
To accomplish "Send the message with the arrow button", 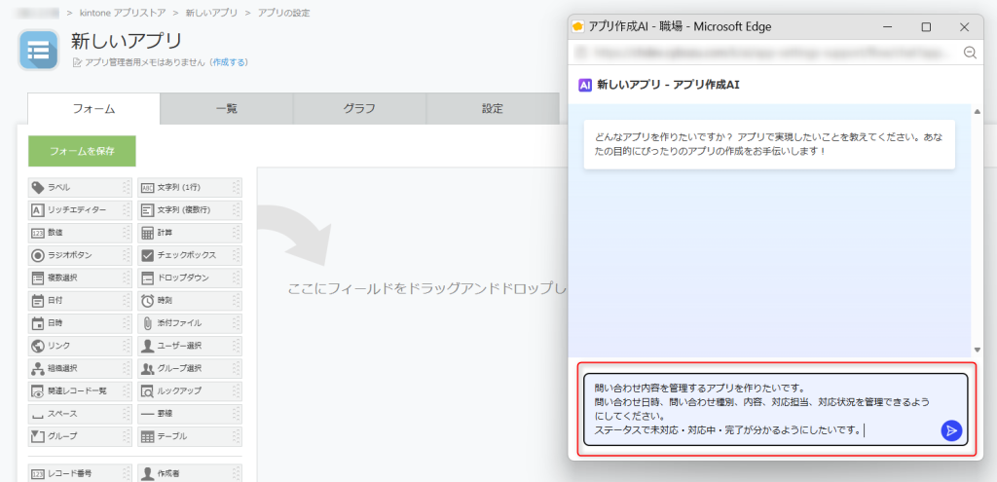I will [951, 430].
